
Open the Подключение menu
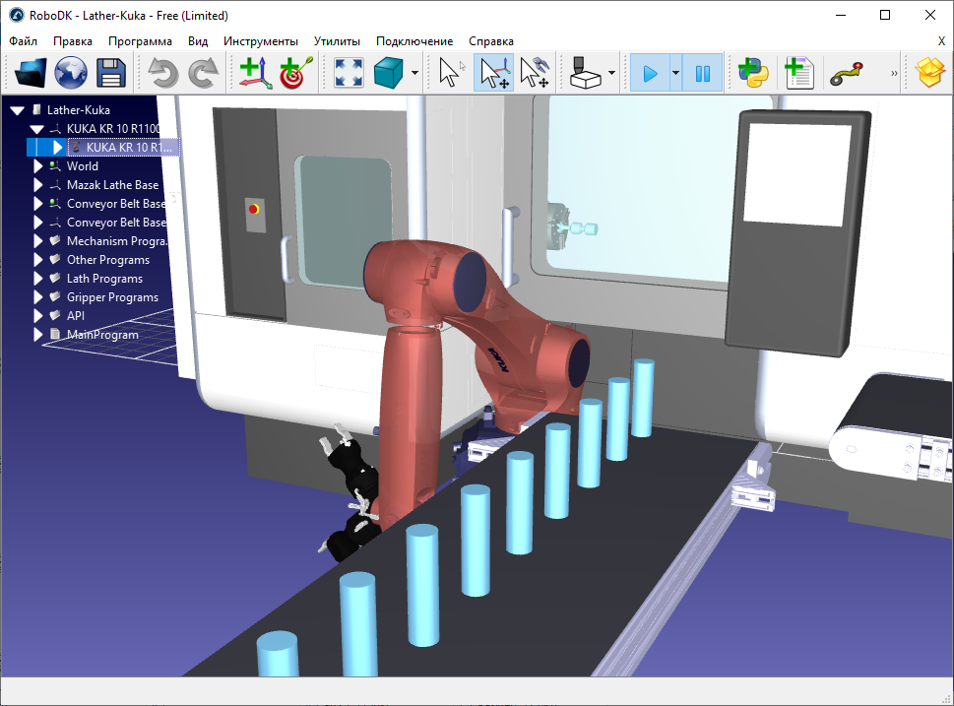point(413,41)
